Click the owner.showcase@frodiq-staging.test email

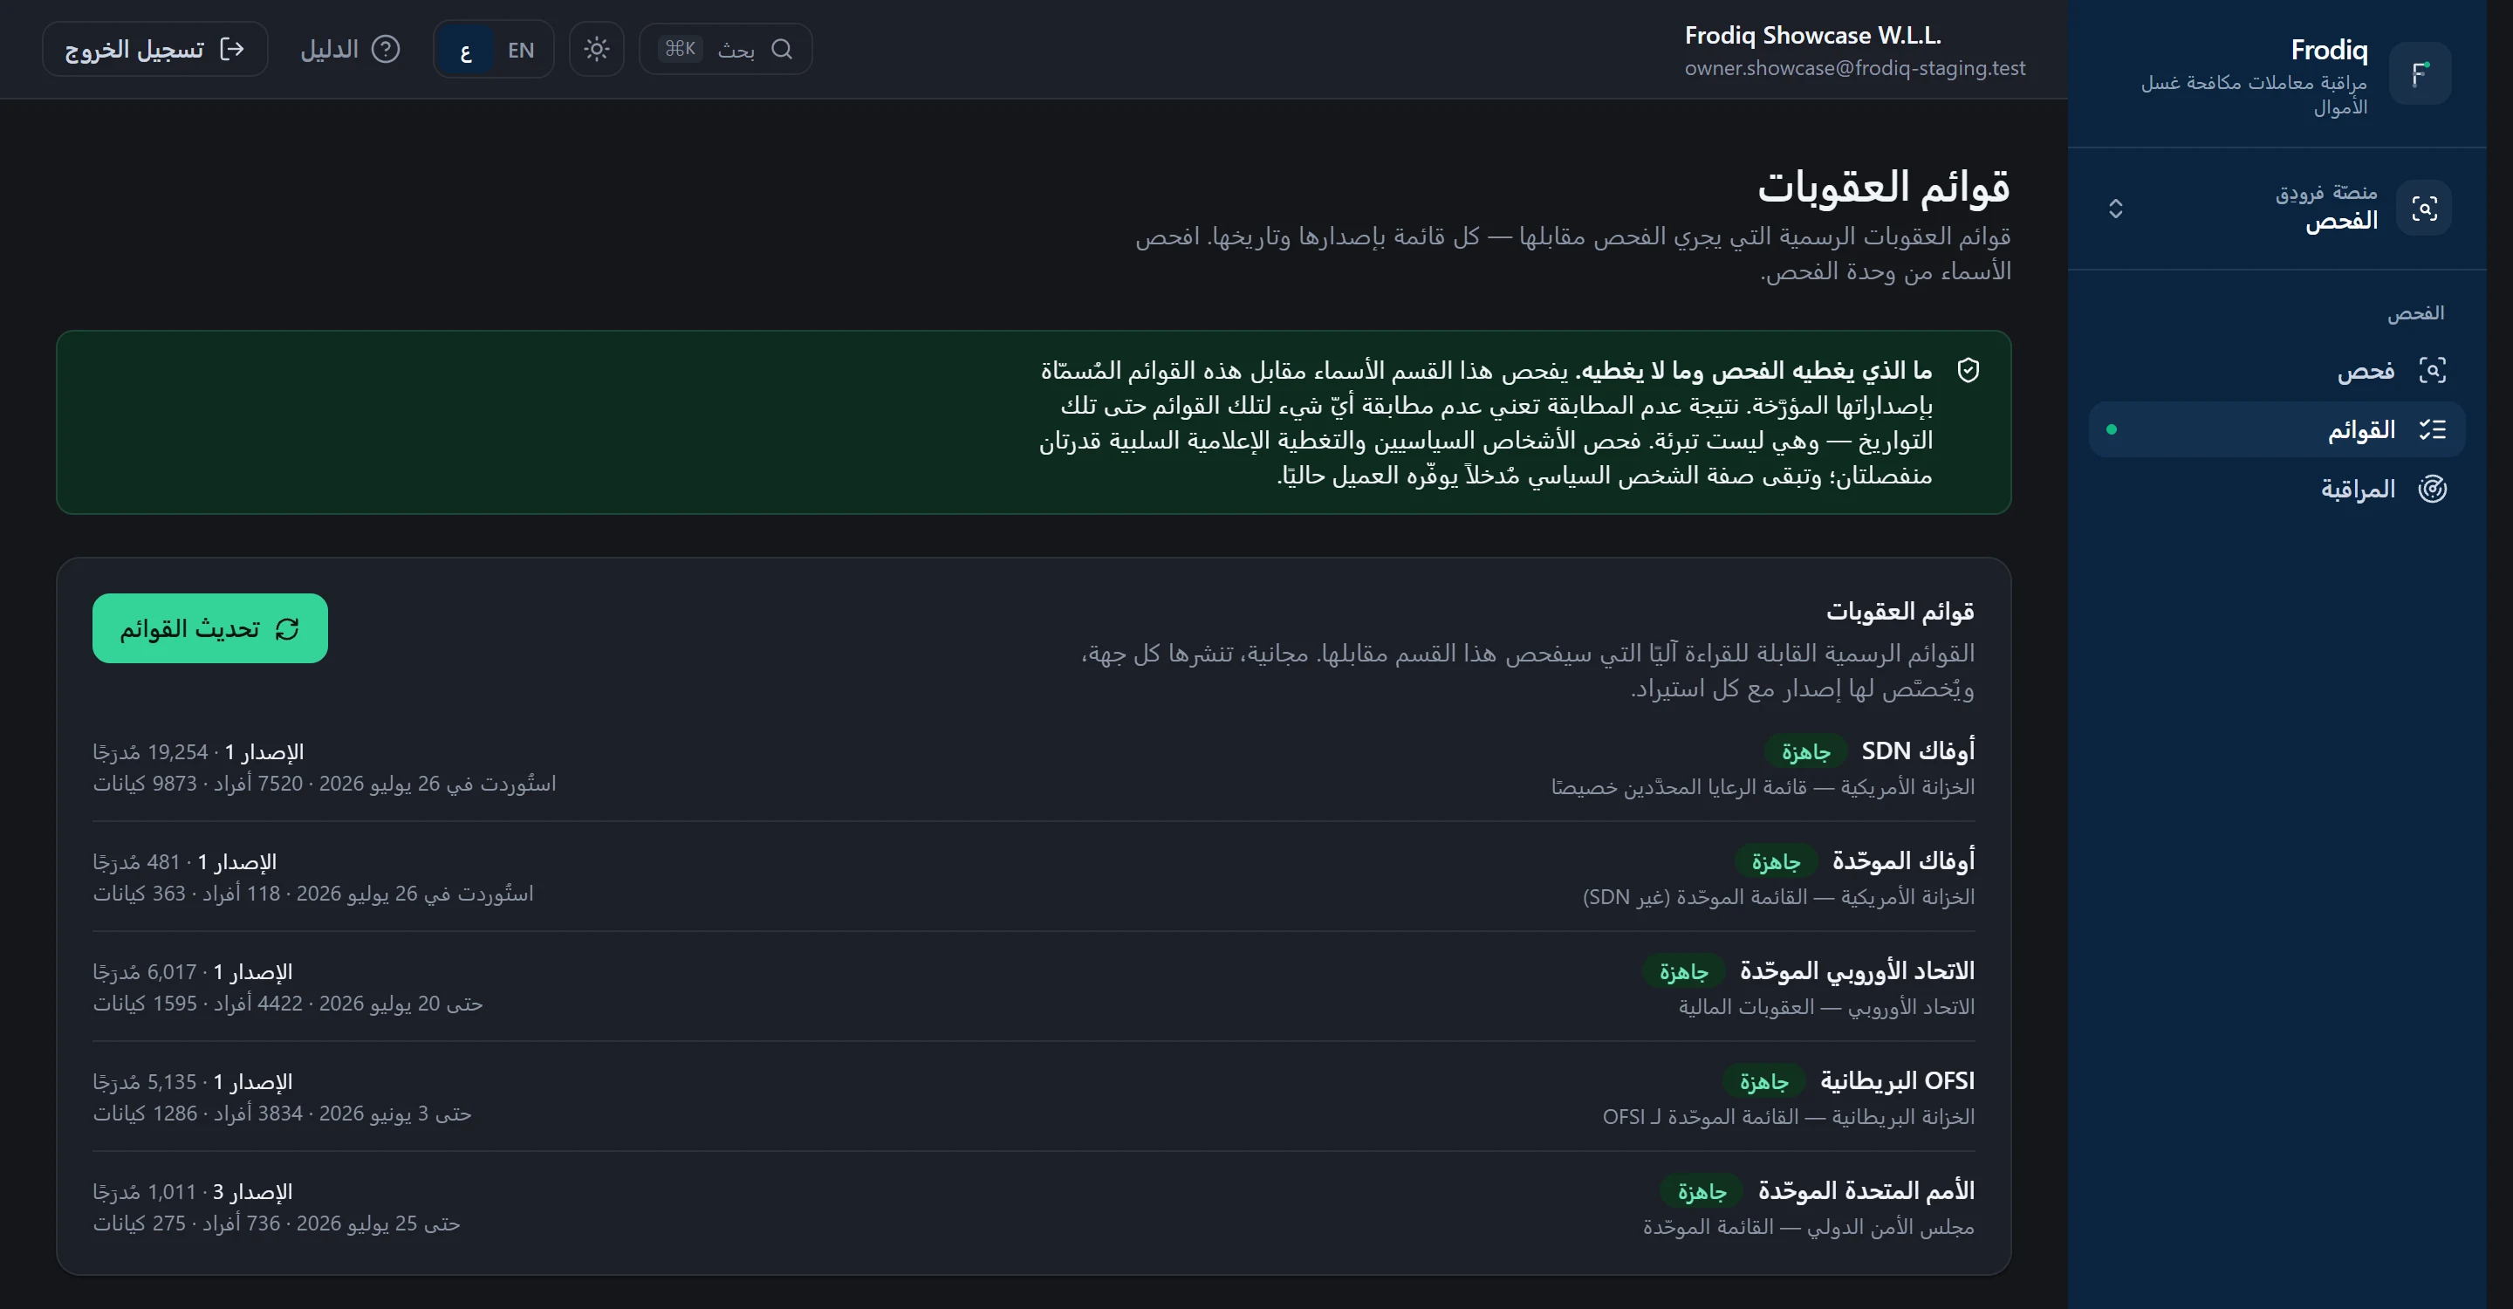(x=1854, y=68)
